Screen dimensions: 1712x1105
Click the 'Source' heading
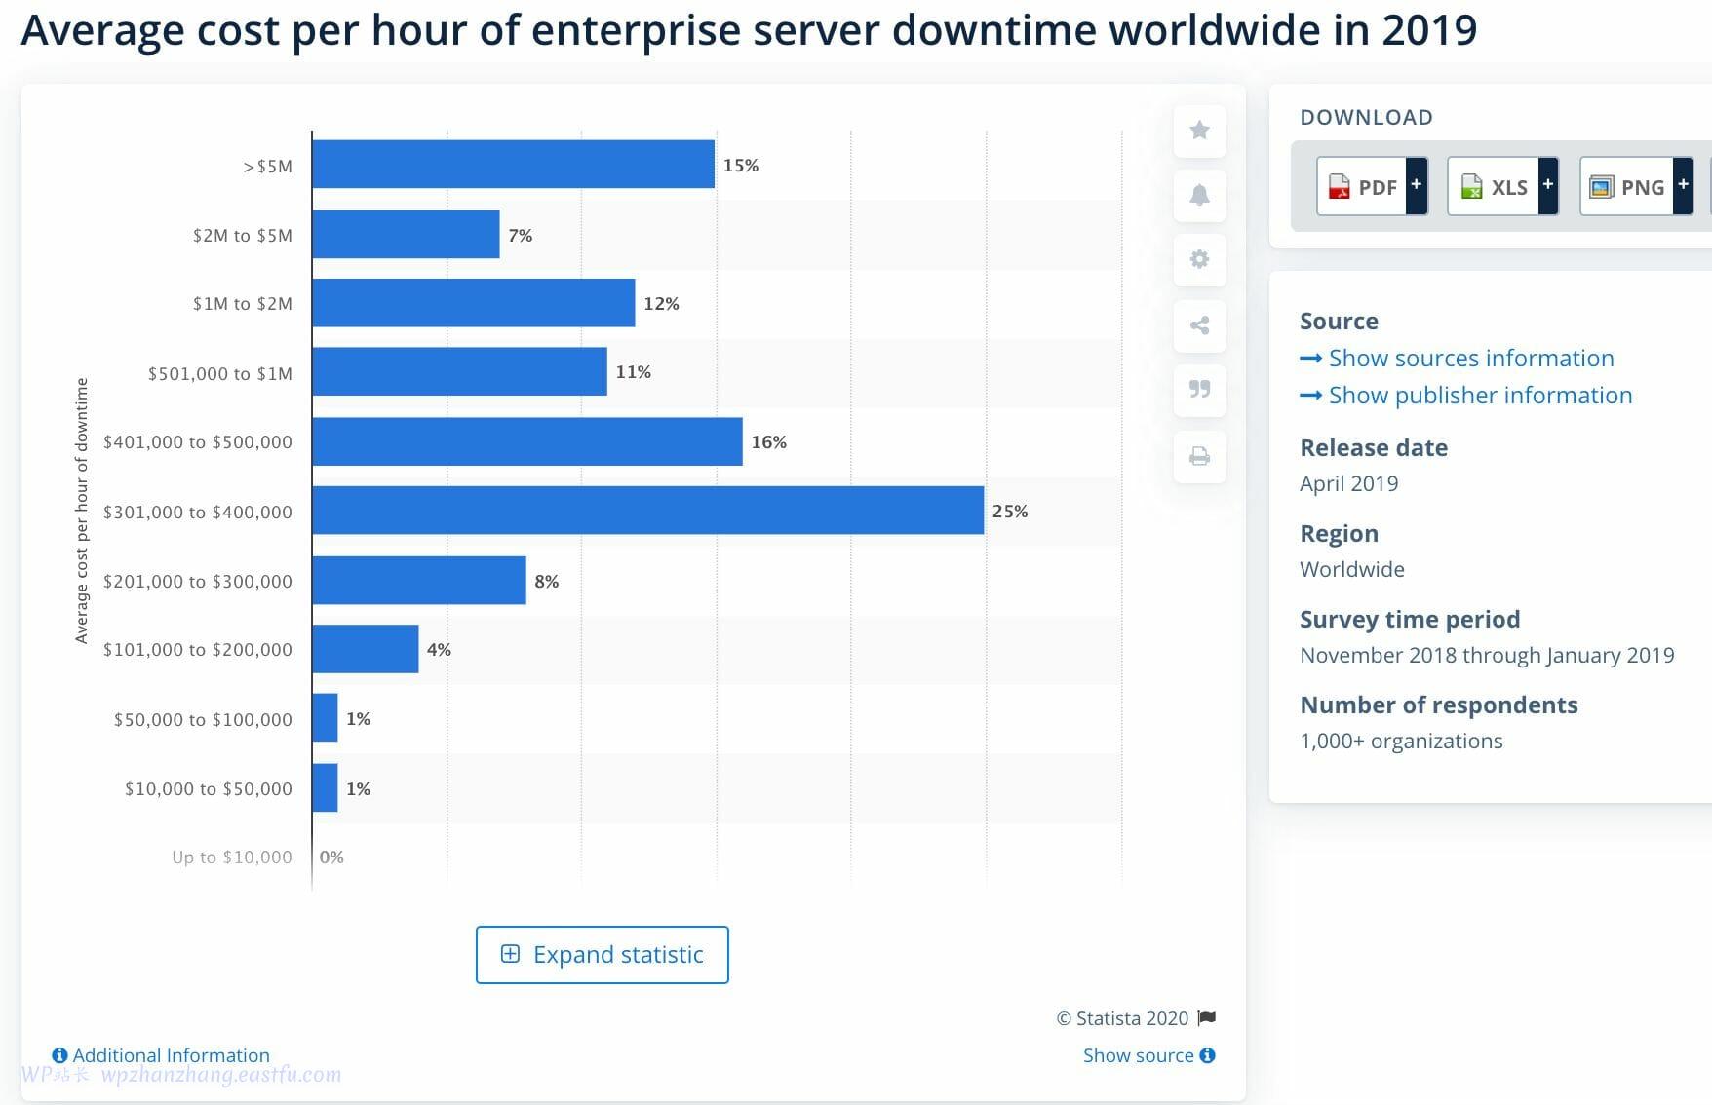tap(1339, 322)
